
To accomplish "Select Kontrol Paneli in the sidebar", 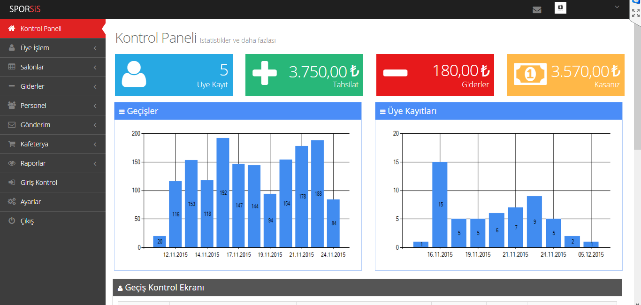I will point(41,29).
